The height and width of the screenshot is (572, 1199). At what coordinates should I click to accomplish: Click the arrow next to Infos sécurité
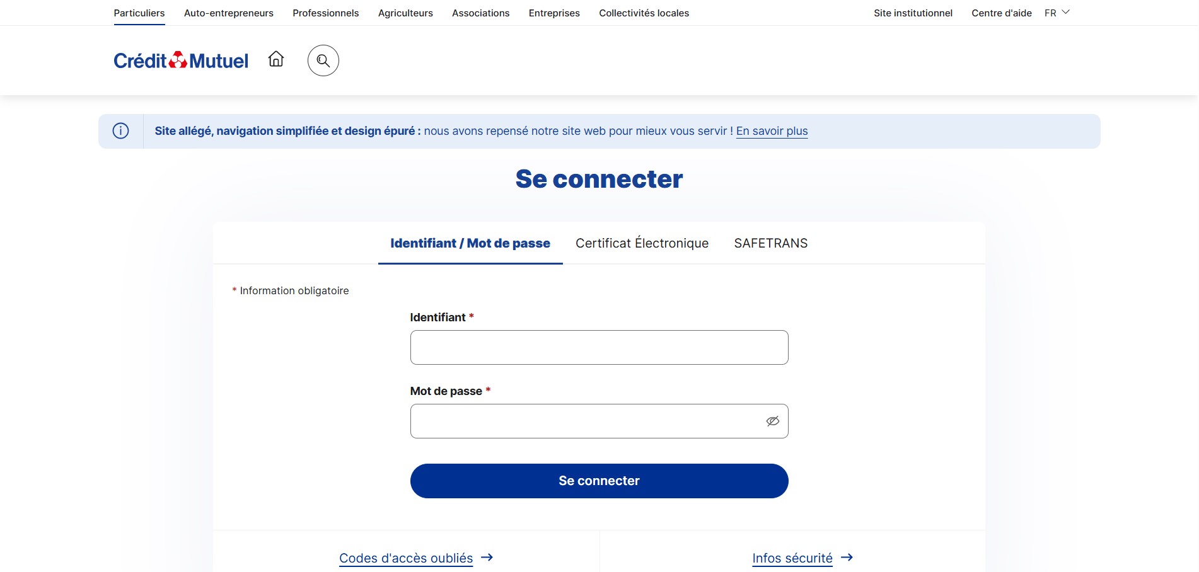coord(847,558)
